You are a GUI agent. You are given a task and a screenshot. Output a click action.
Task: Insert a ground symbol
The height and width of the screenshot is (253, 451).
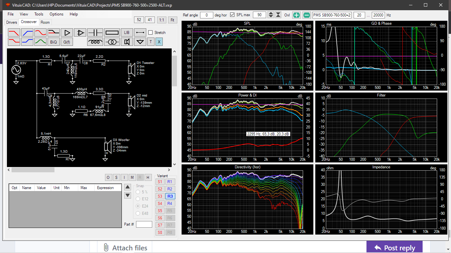coord(140,42)
